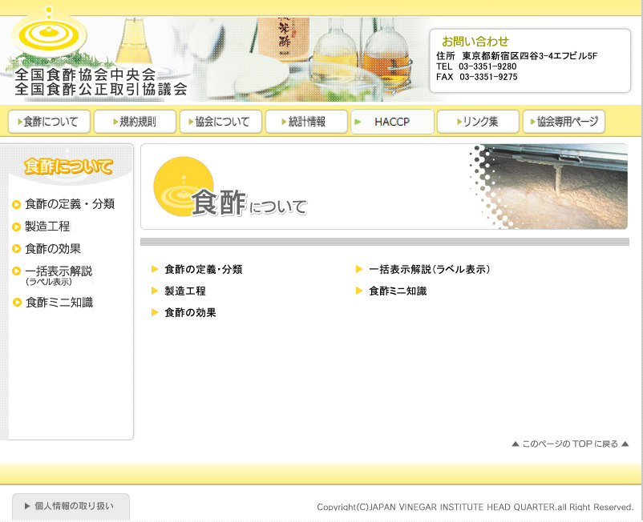Open the 協会専用ページ navigation button
The image size is (643, 522).
[564, 122]
